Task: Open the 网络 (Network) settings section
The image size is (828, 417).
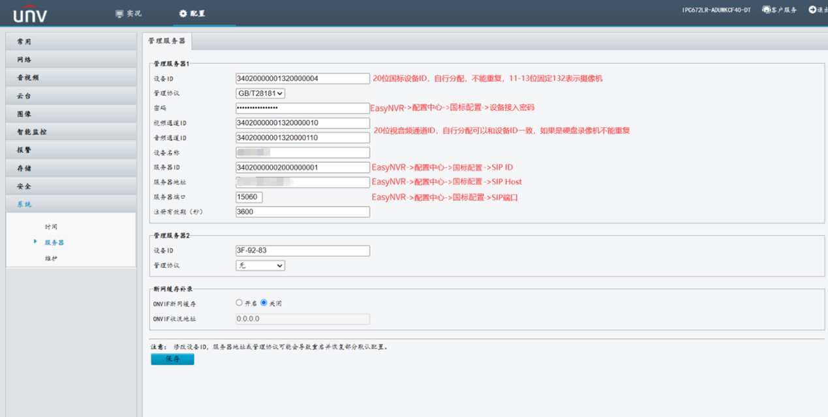Action: [39, 59]
